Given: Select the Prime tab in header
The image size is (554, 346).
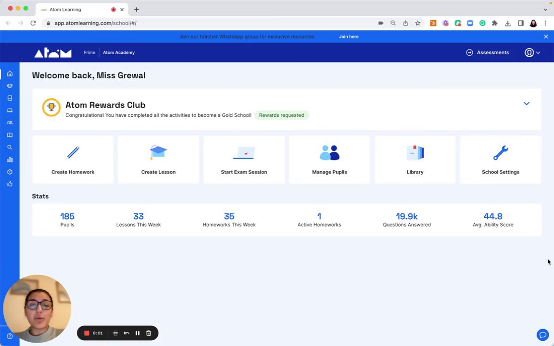Looking at the screenshot, I should [x=89, y=52].
